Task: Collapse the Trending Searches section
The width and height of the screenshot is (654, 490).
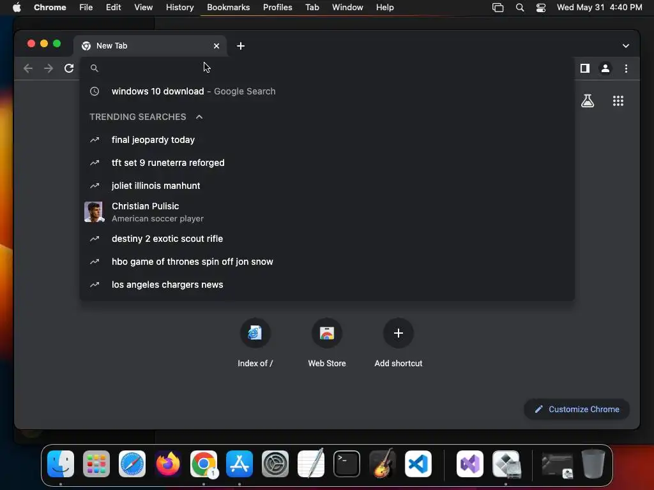Action: point(199,117)
